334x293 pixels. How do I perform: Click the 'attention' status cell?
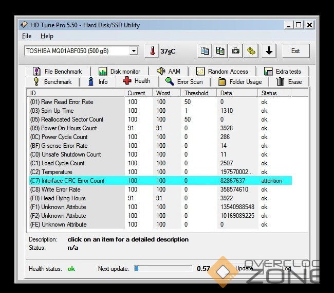272,181
